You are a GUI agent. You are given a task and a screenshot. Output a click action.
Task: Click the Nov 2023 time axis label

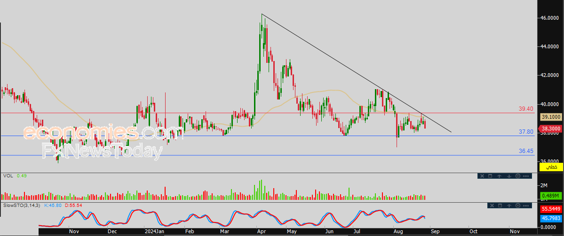pos(74,232)
